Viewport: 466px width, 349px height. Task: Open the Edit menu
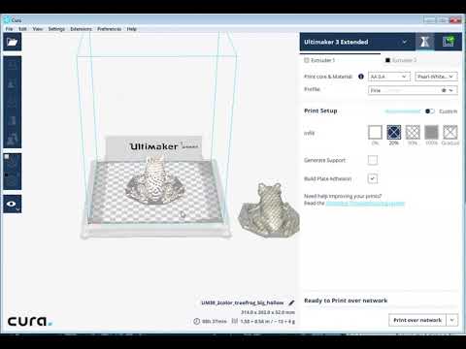click(x=22, y=29)
